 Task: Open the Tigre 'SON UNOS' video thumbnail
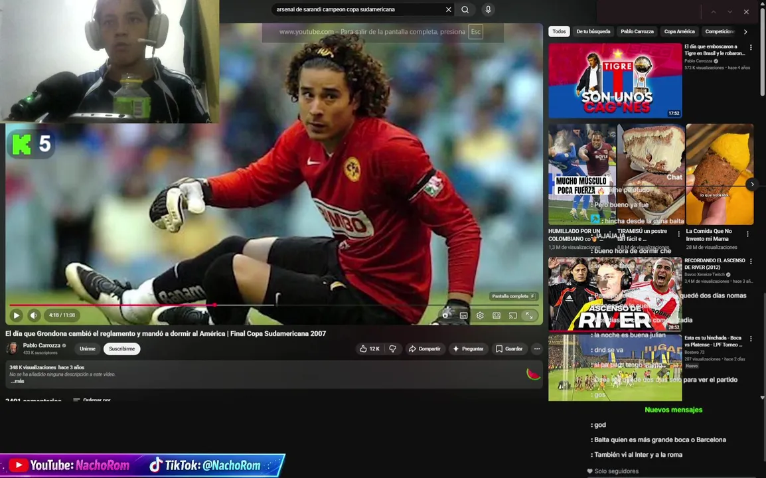(615, 80)
